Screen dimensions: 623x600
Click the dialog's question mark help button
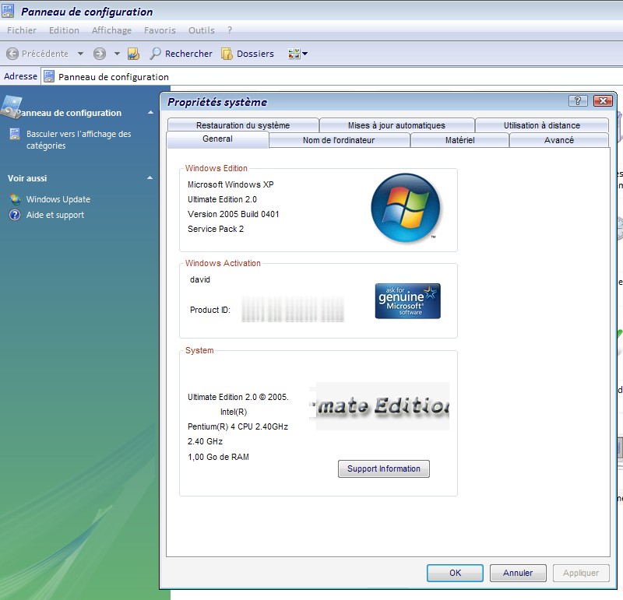click(578, 101)
